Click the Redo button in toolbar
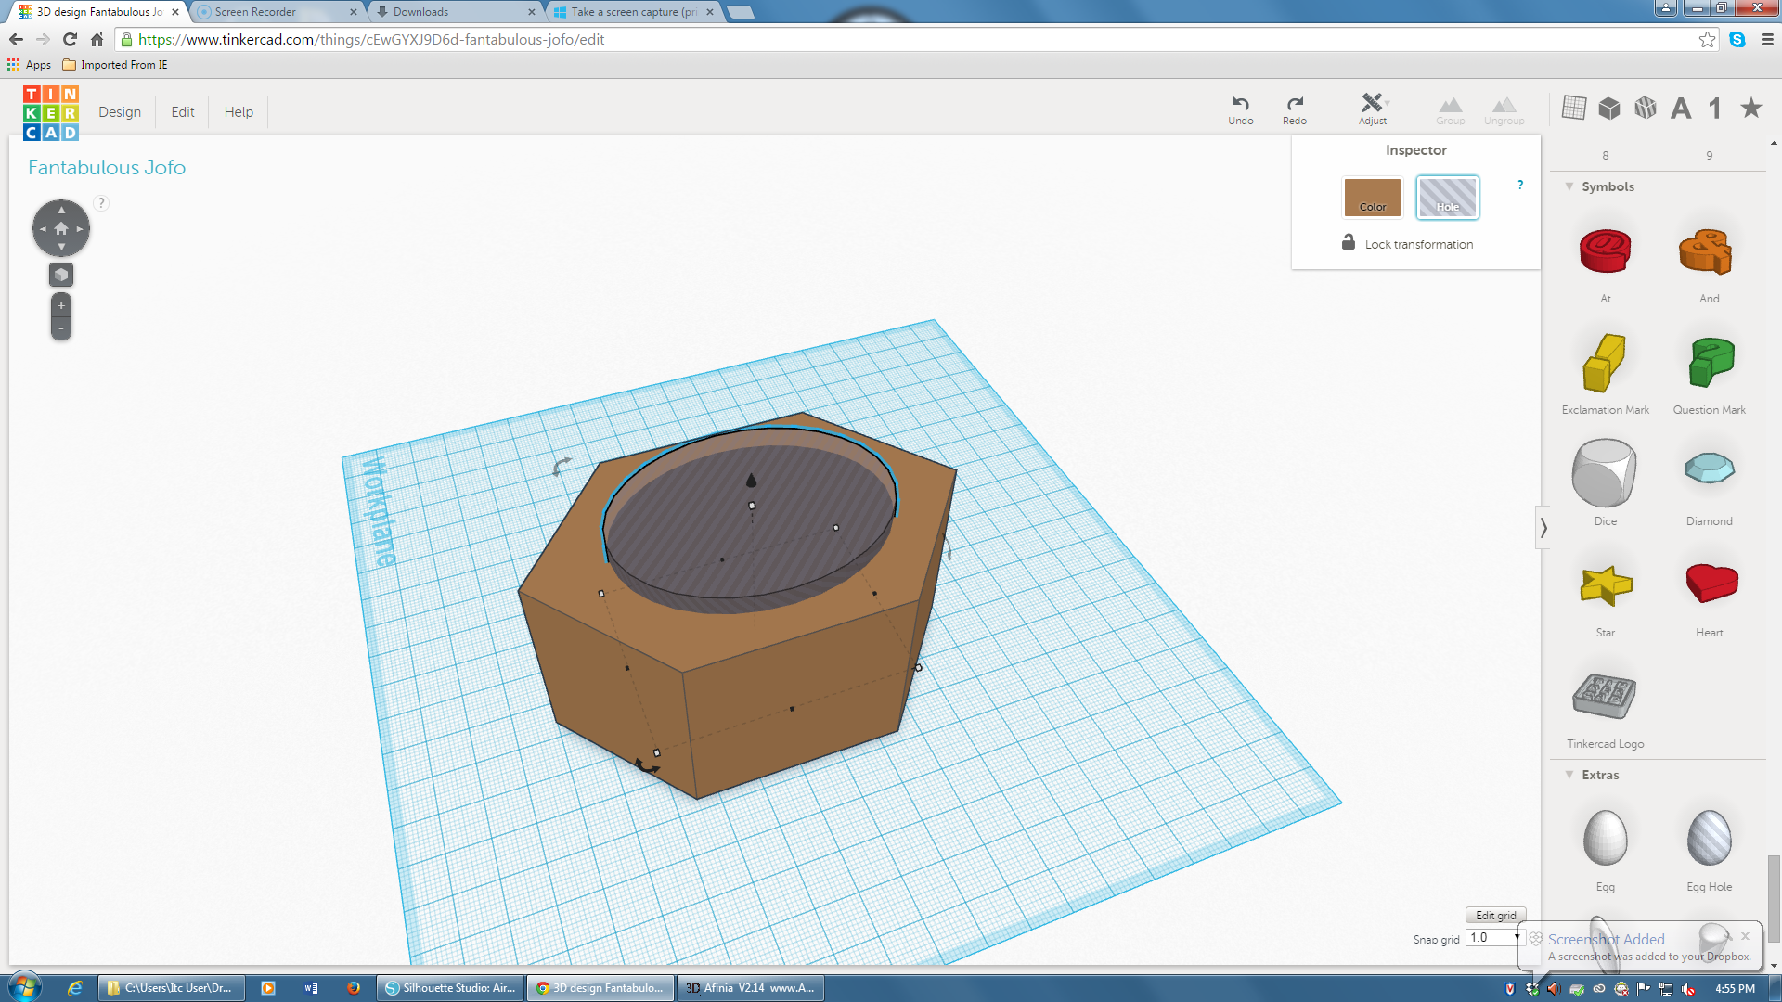Screen dimensions: 1782x1002 (1294, 108)
